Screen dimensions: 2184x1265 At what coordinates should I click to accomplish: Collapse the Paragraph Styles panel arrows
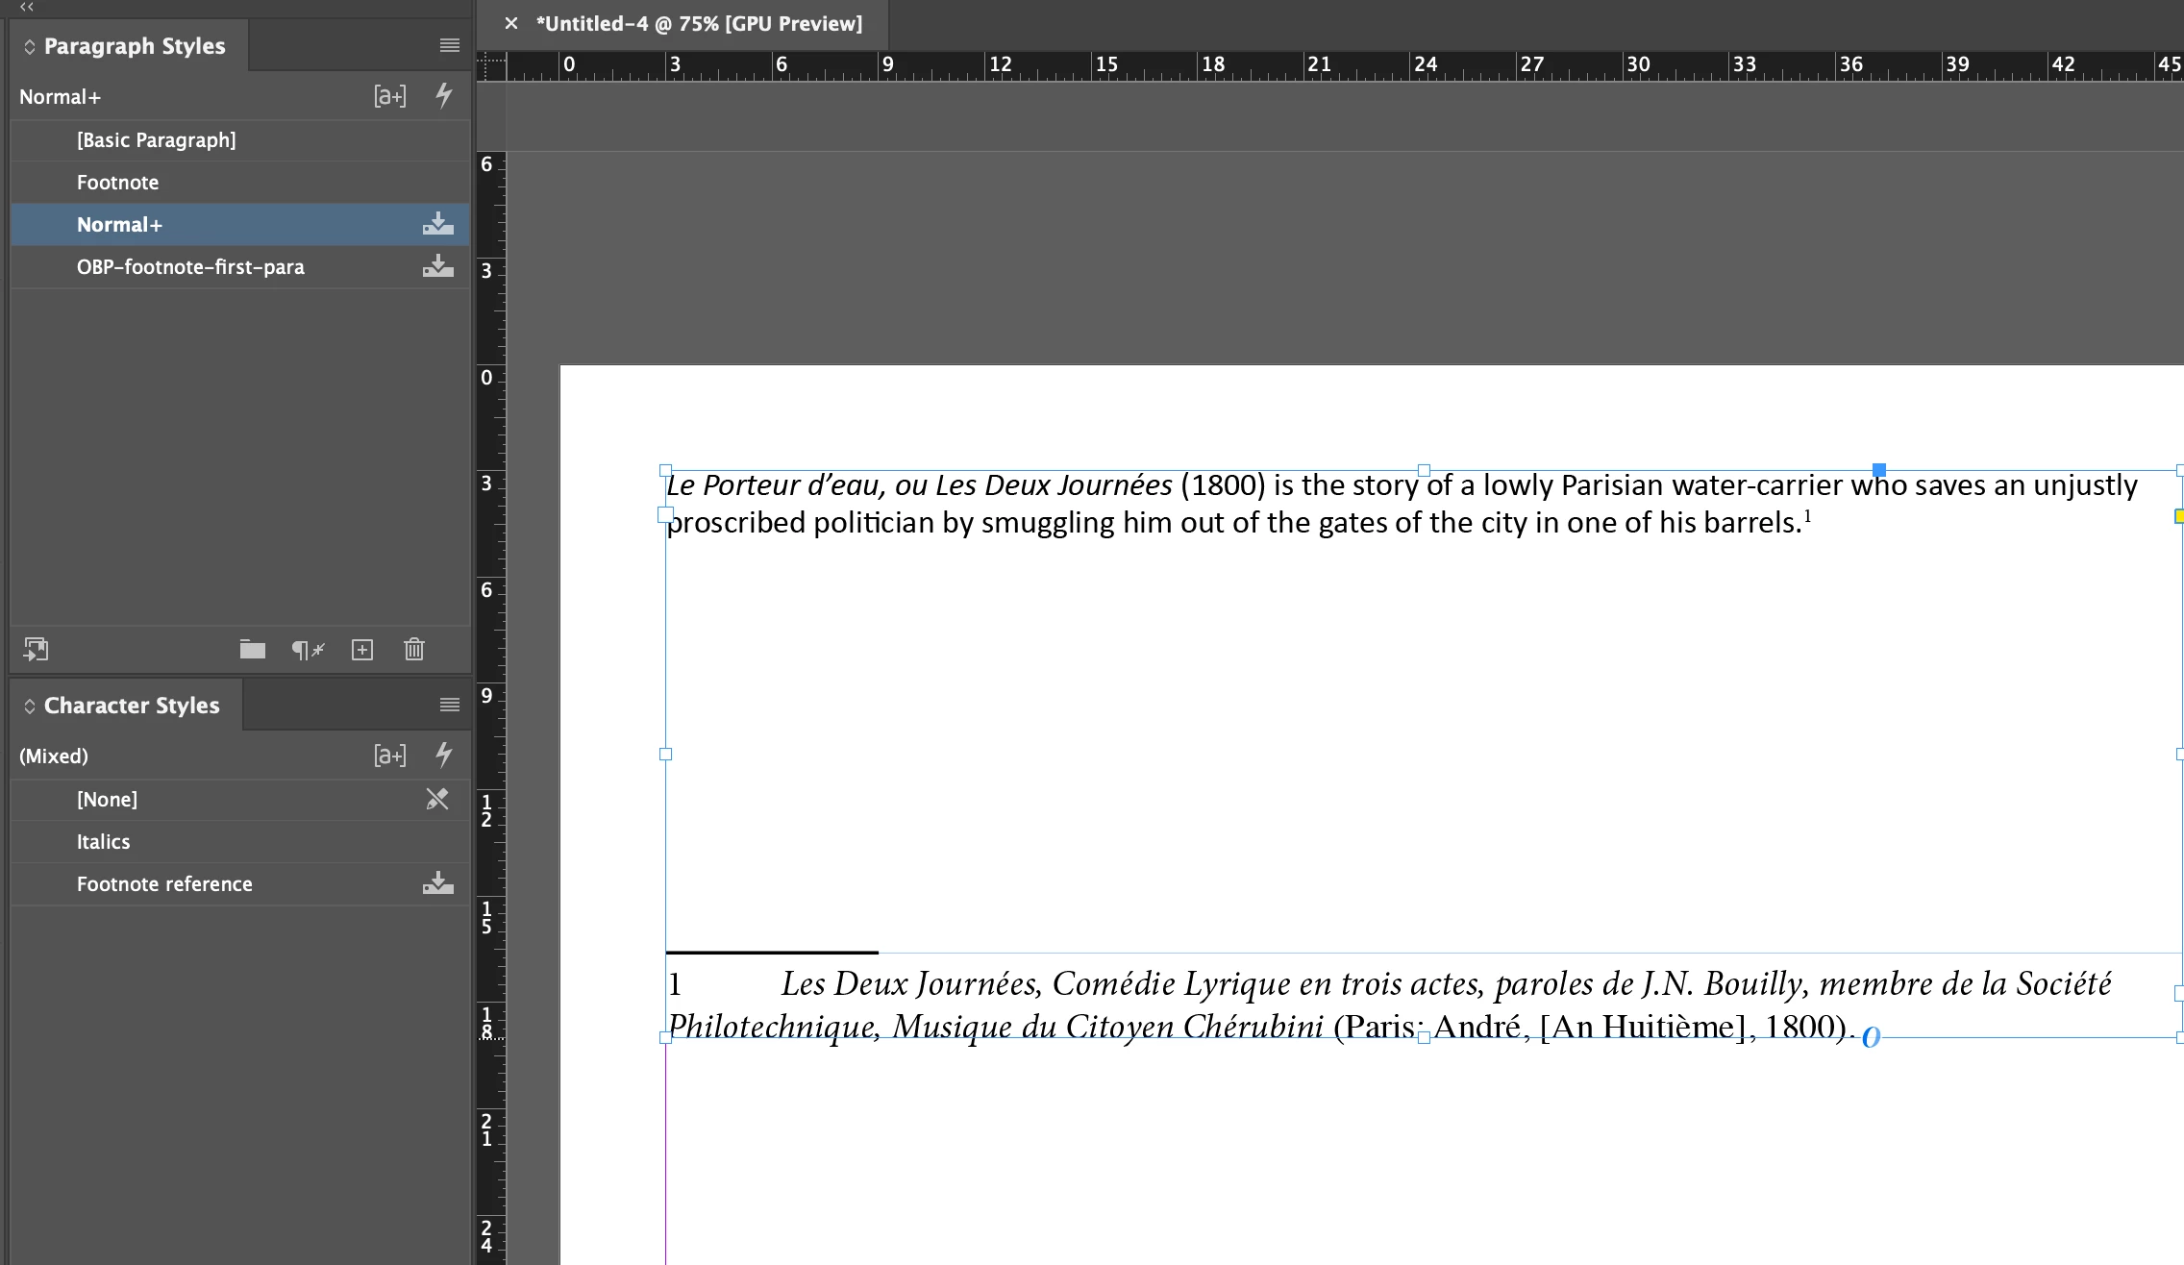[x=30, y=46]
